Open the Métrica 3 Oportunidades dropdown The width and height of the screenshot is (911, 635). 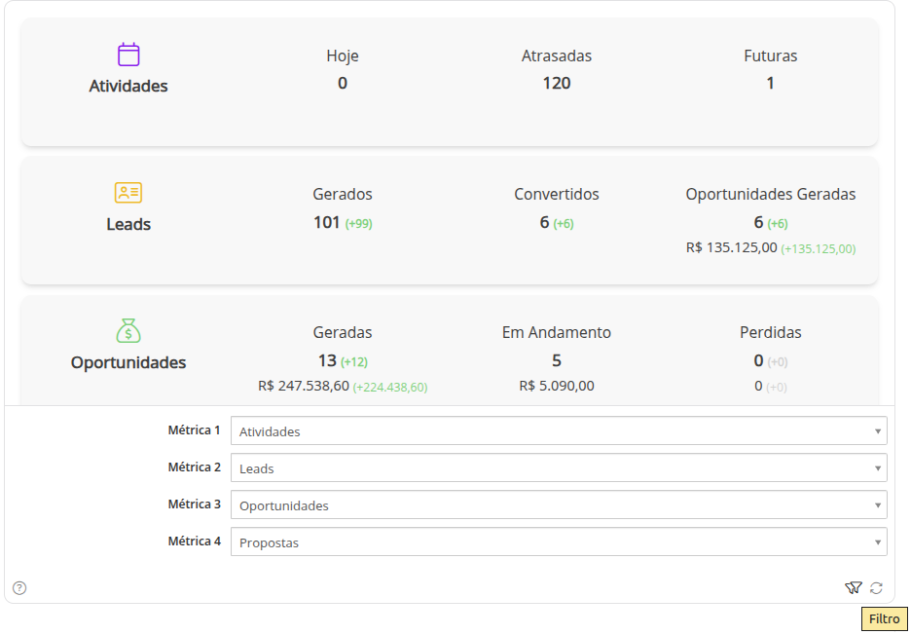(x=558, y=505)
